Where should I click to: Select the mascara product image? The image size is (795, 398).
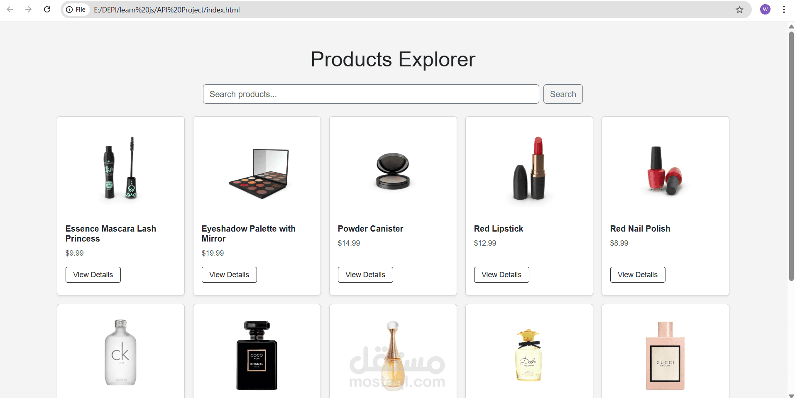point(121,168)
